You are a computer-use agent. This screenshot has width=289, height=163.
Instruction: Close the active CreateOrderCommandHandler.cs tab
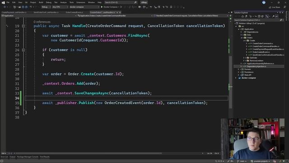tap(120, 12)
